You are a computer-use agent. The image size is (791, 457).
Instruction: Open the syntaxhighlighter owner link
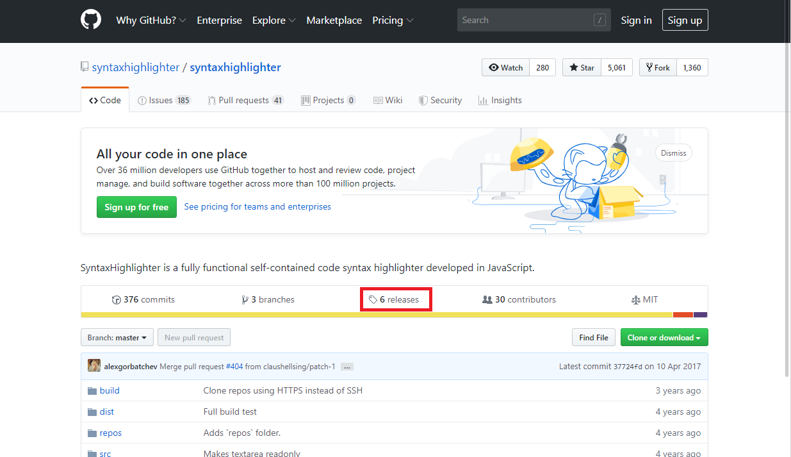(136, 67)
